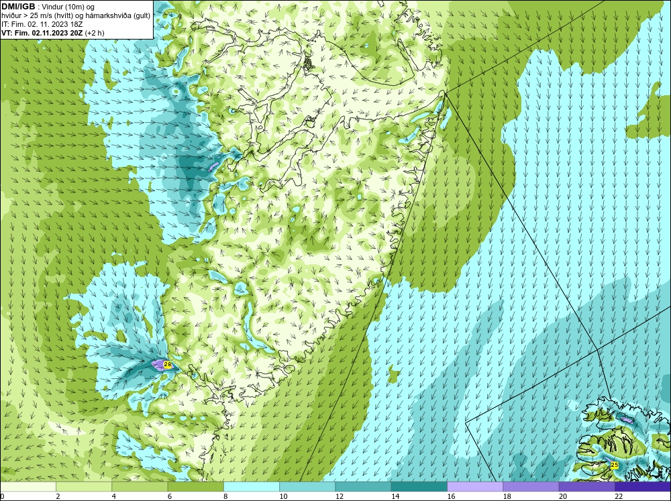The image size is (671, 501).
Task: Click the yellow '28' max gust label
Action: click(168, 365)
